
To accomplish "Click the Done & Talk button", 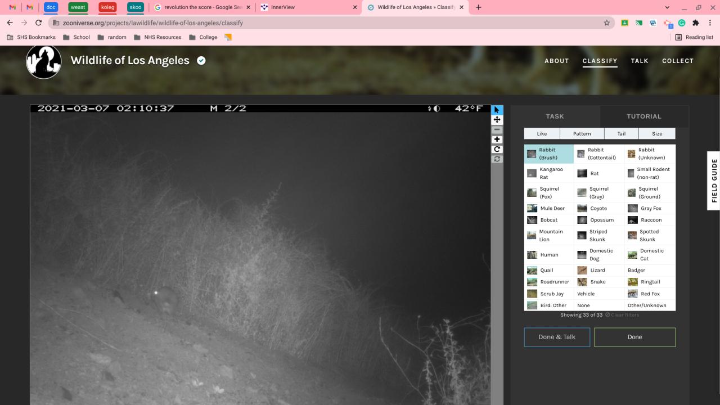I will tap(557, 337).
